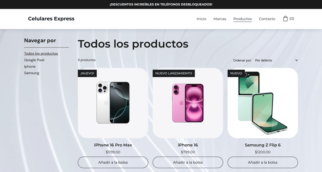Filter by Google Pixel category

point(34,60)
